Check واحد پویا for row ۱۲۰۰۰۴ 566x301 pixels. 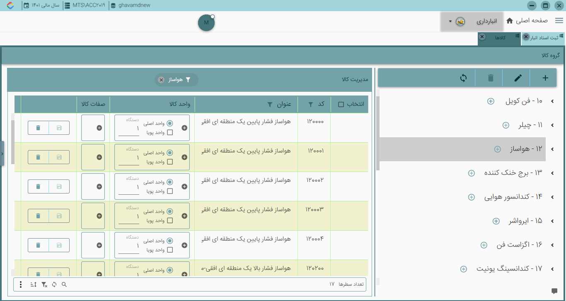(170, 250)
